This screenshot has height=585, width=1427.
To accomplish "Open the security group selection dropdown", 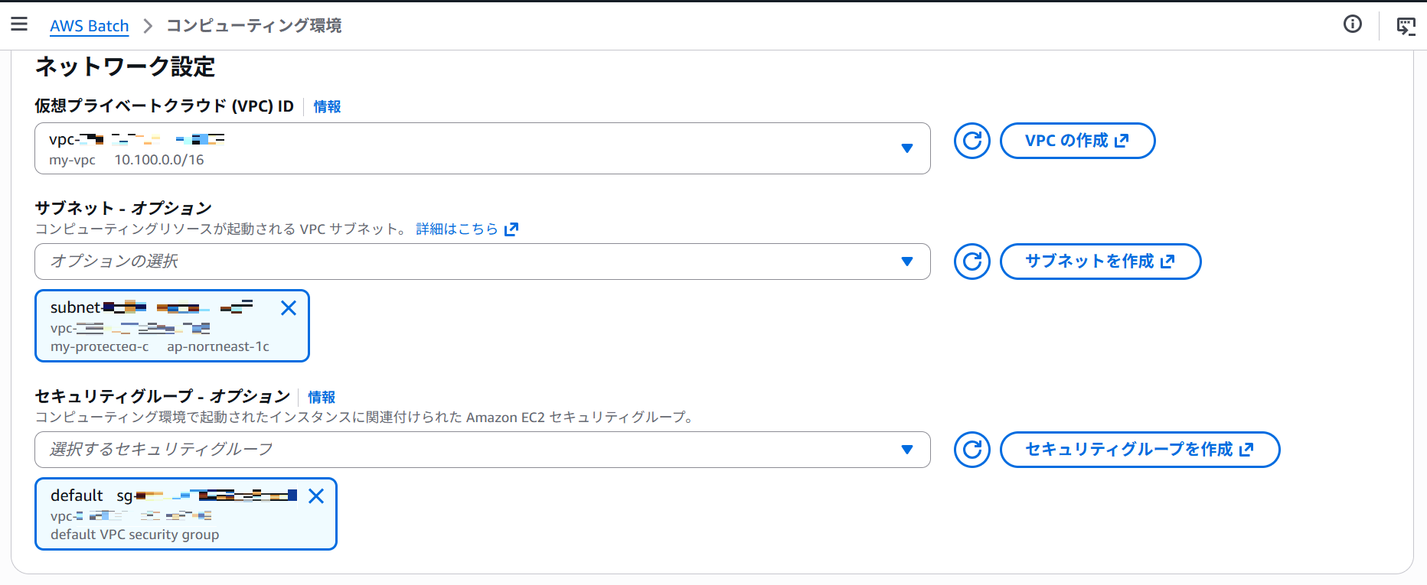I will point(908,450).
